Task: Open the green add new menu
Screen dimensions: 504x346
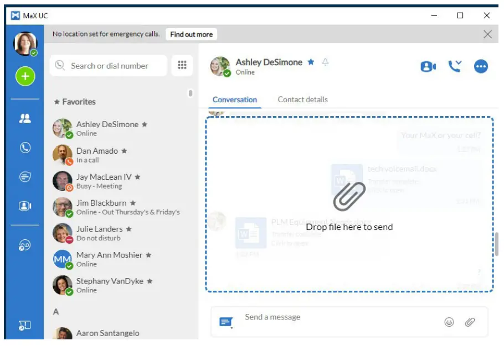Action: tap(24, 76)
